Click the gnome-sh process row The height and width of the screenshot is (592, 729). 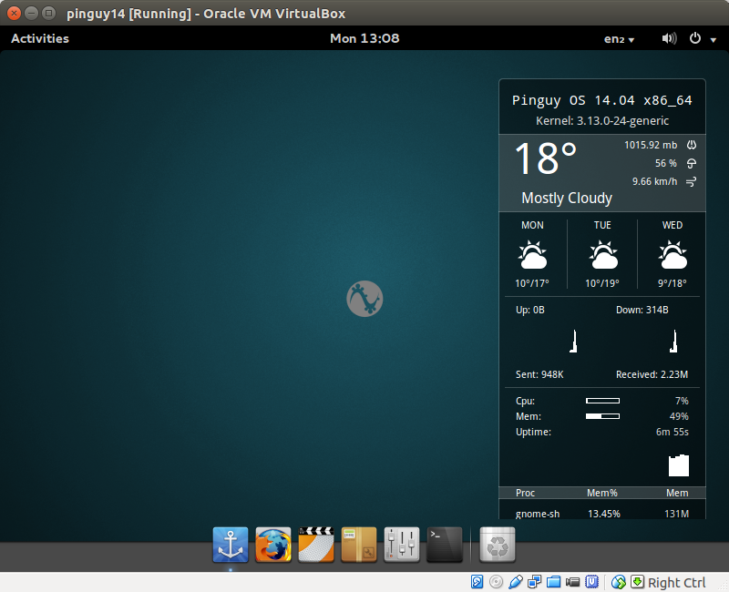(x=602, y=514)
